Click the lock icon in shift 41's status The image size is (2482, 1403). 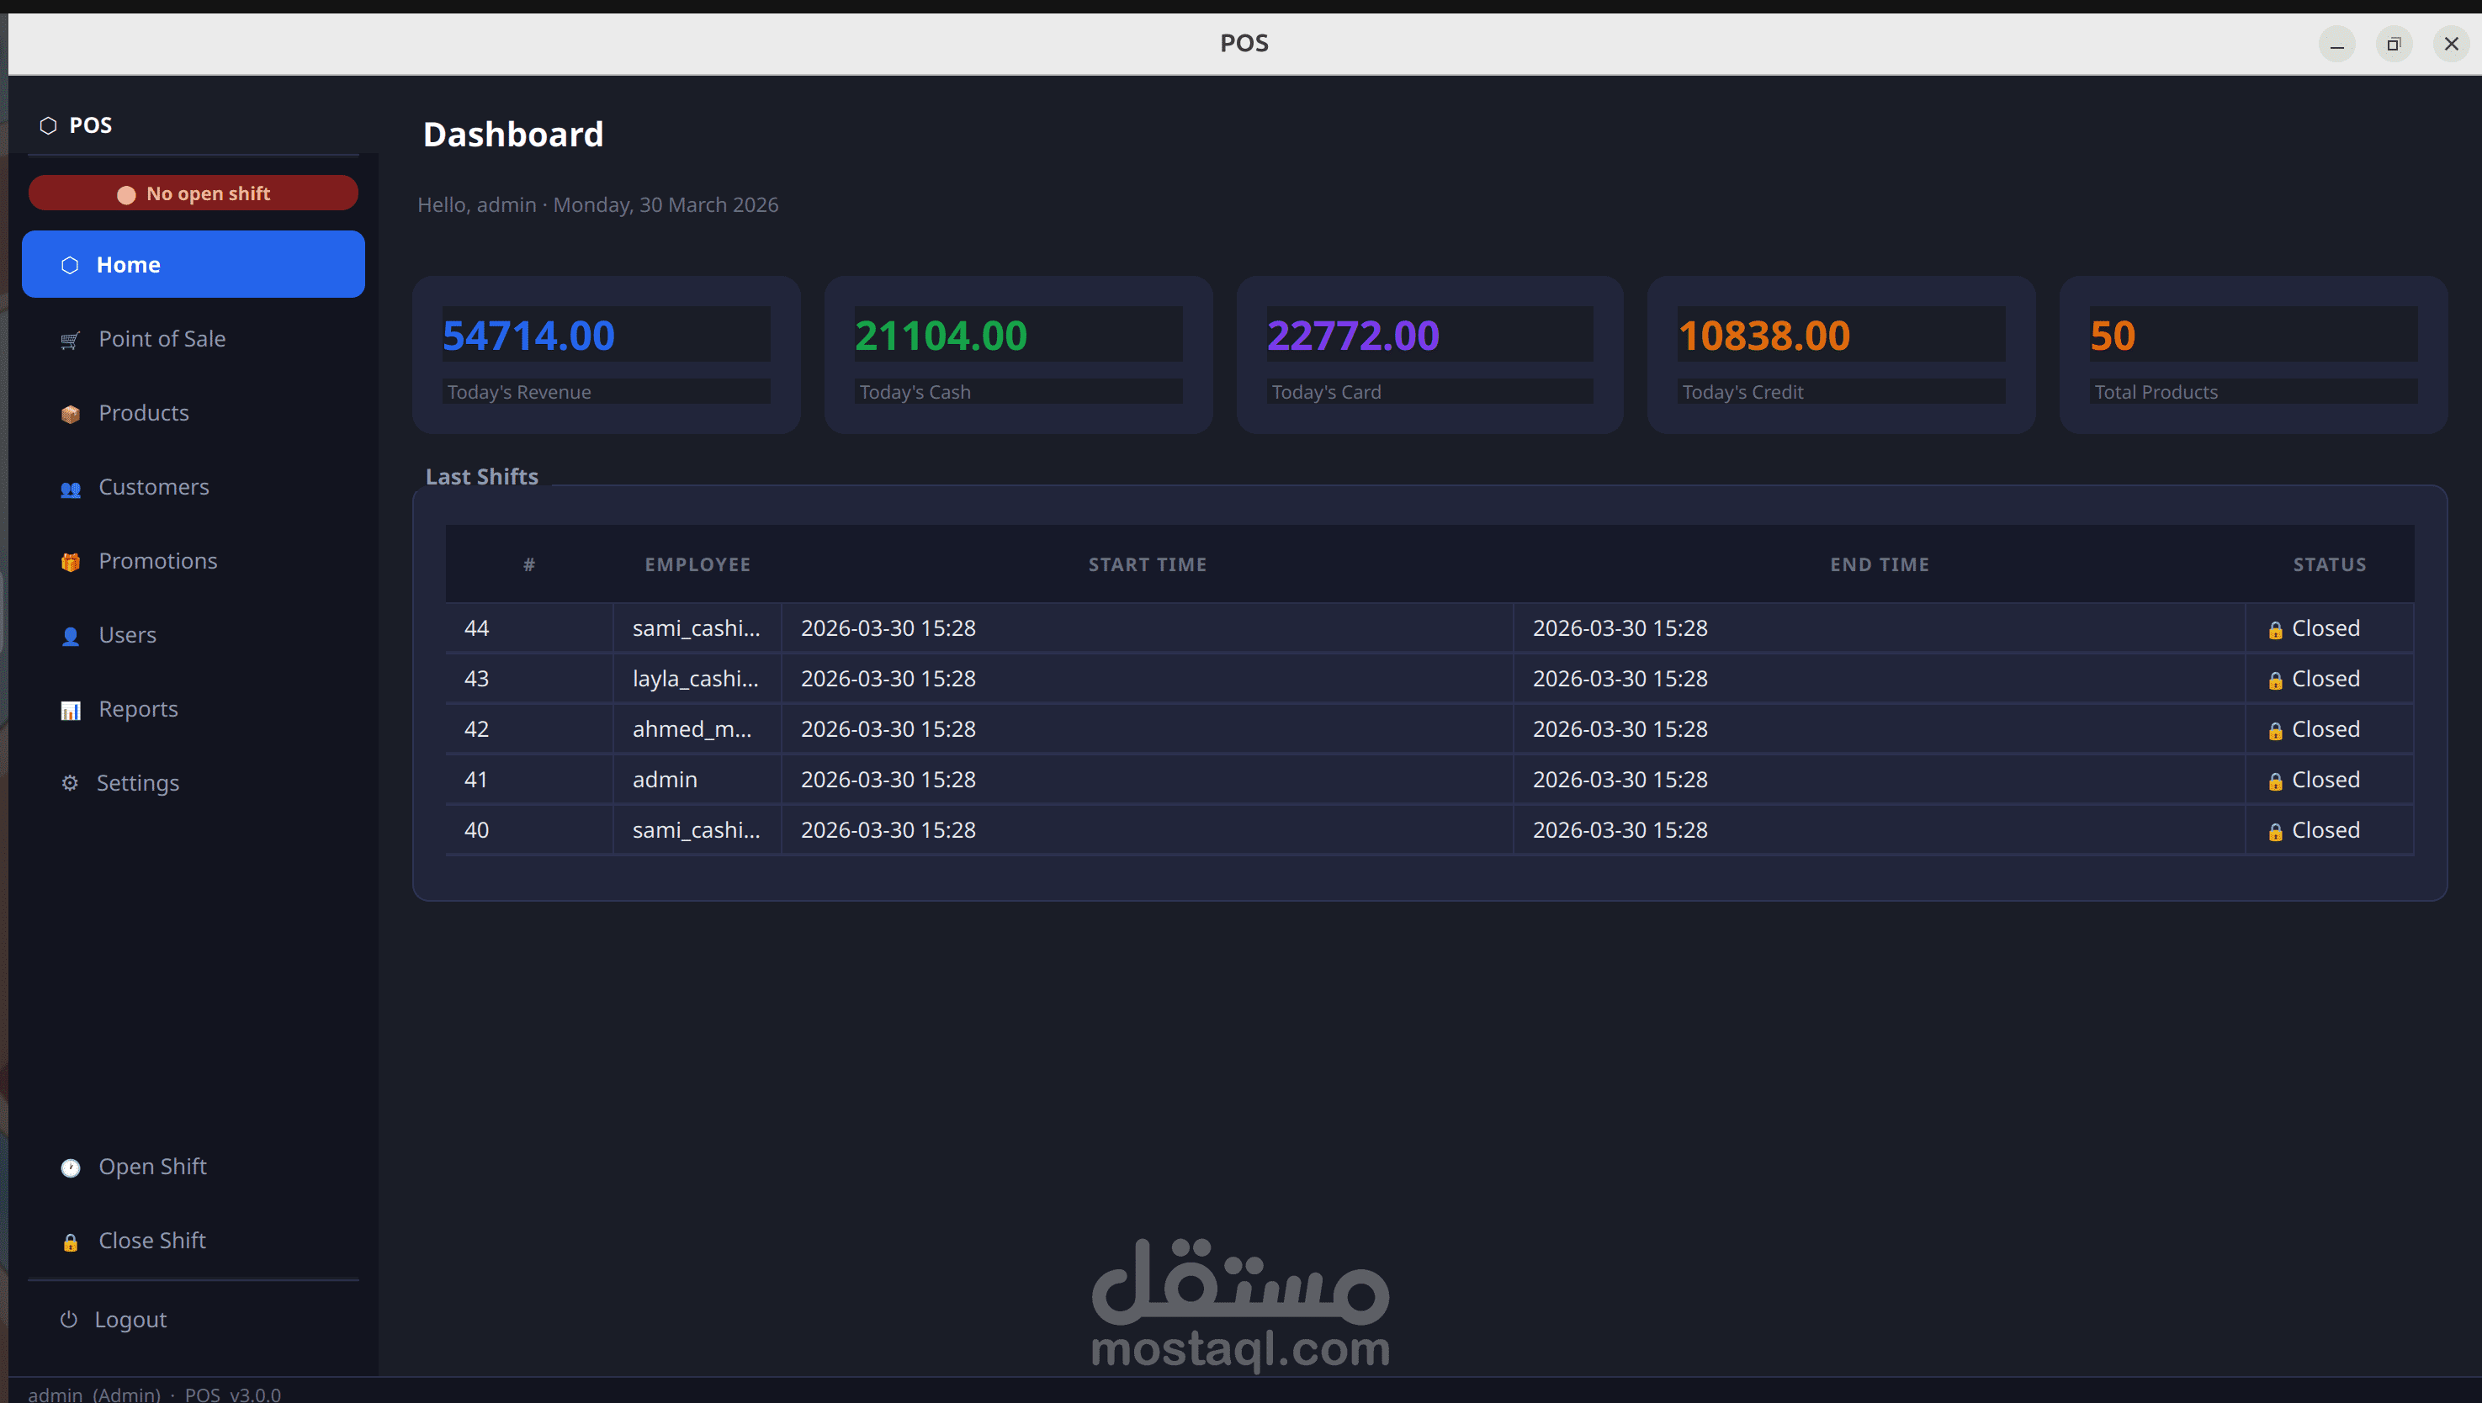coord(2275,781)
